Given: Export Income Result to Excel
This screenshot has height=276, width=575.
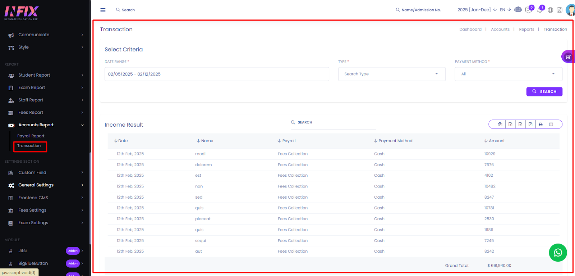Looking at the screenshot, I should 510,124.
